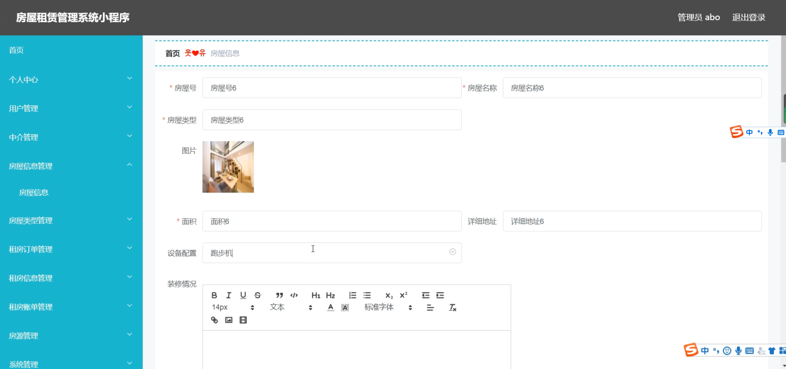Apply superscript formatting
Screen dimensions: 786x369
pos(403,295)
